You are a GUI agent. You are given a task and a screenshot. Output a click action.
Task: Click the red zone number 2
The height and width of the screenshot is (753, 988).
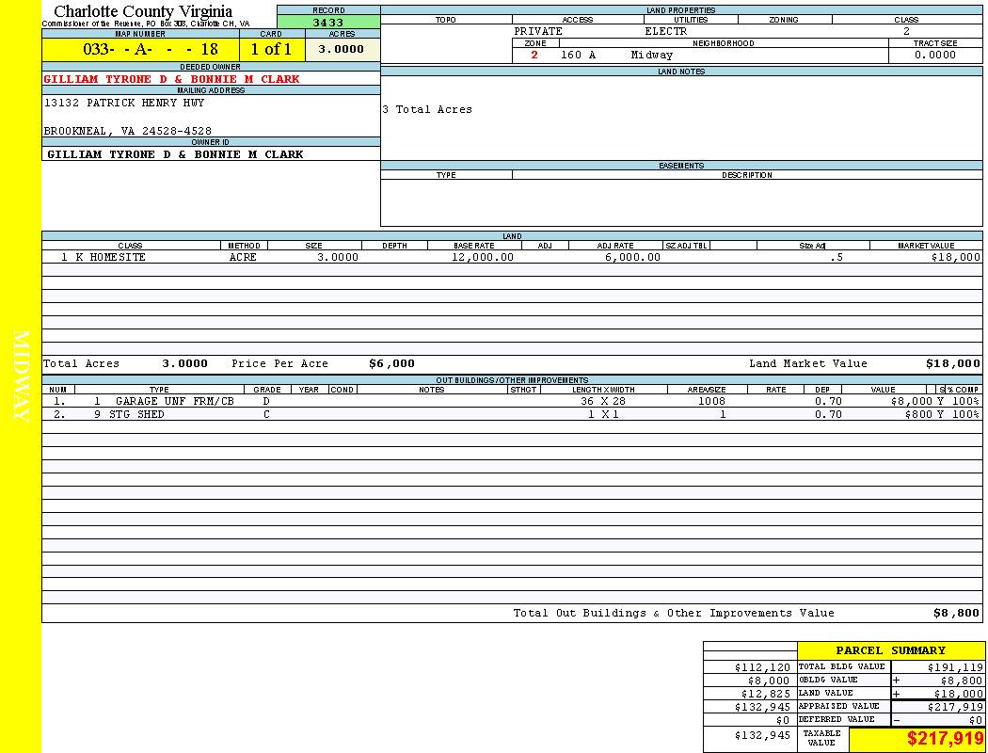click(534, 56)
